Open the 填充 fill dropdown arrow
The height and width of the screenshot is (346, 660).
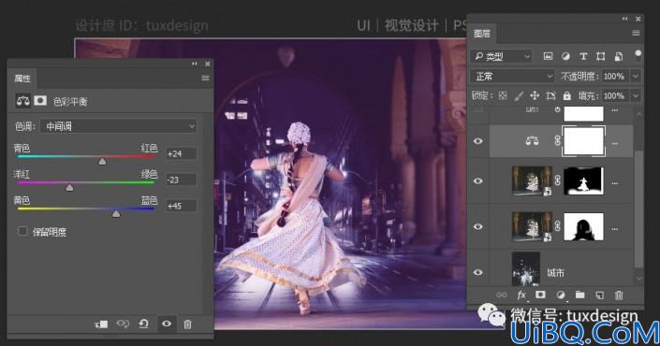pyautogui.click(x=636, y=96)
